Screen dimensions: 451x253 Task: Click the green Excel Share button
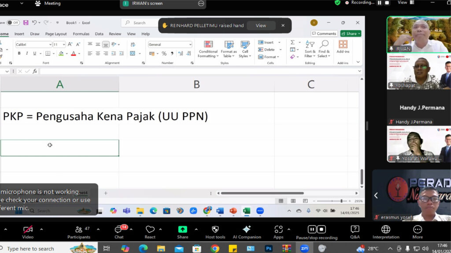click(351, 33)
